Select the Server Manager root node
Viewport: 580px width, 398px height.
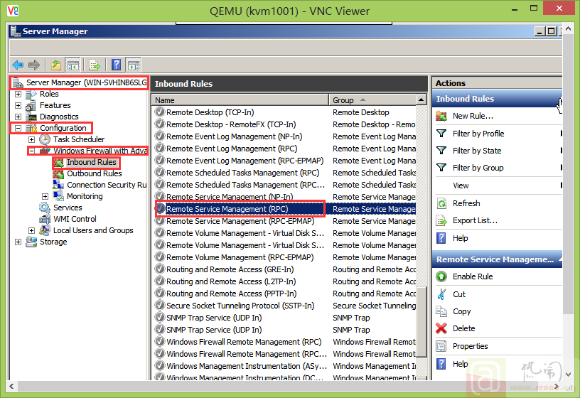[x=86, y=82]
